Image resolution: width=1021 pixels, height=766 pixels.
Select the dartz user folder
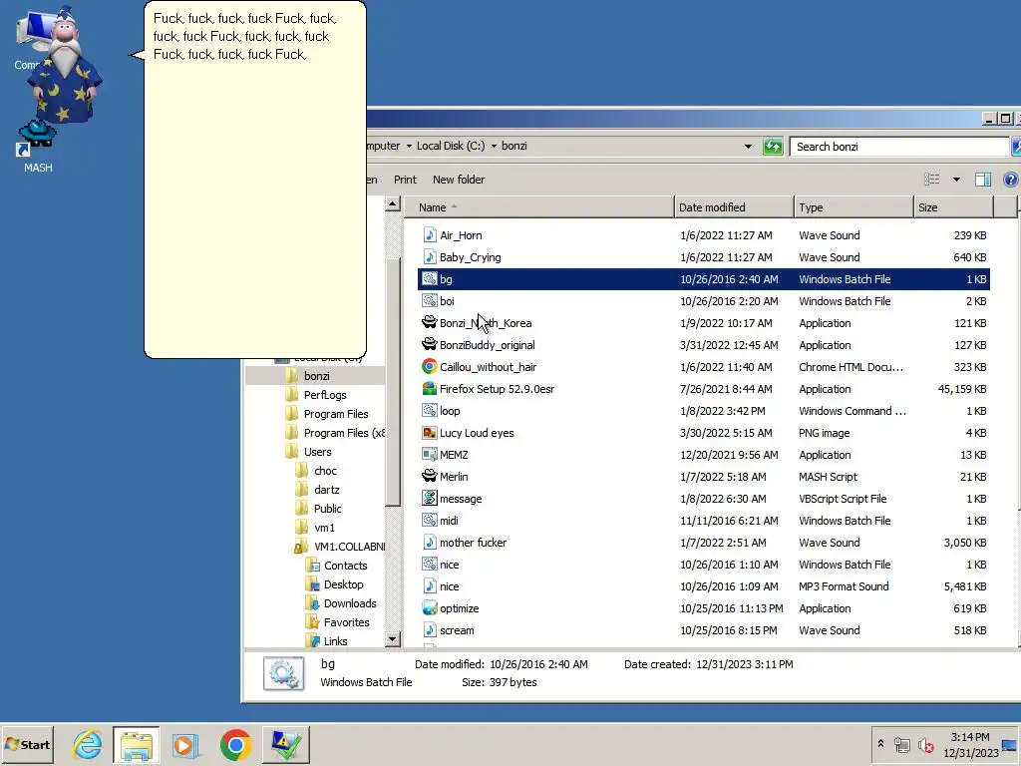click(326, 489)
